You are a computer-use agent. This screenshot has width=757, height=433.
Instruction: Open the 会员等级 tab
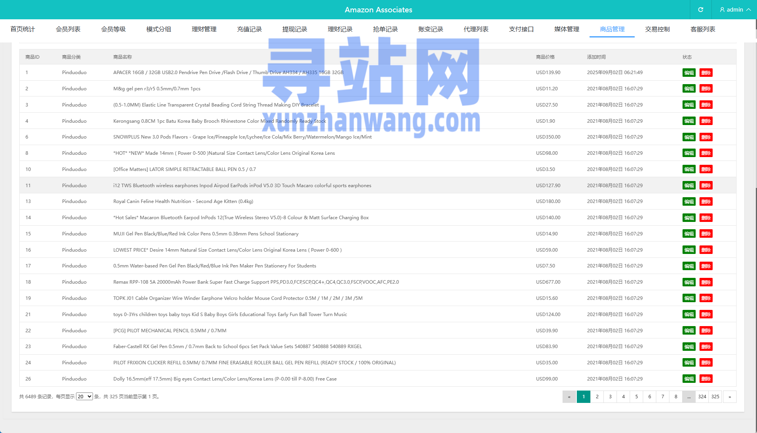click(x=113, y=29)
